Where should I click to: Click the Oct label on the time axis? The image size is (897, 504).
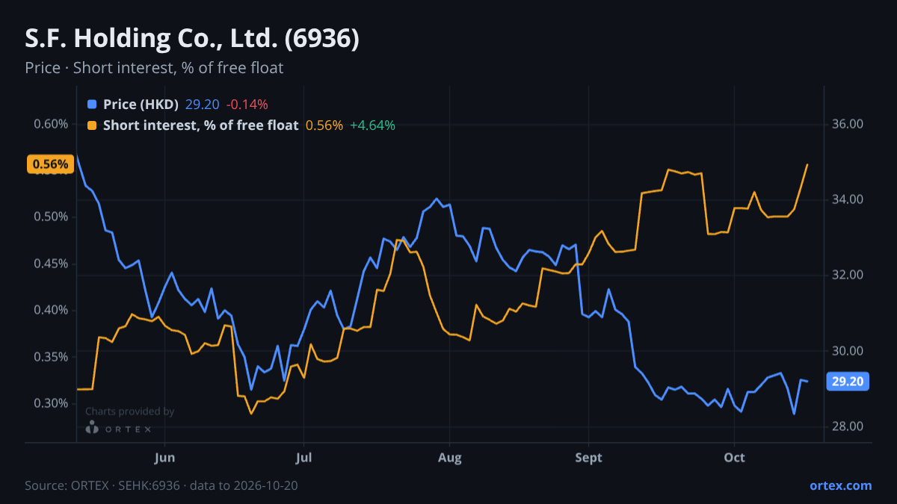click(735, 458)
